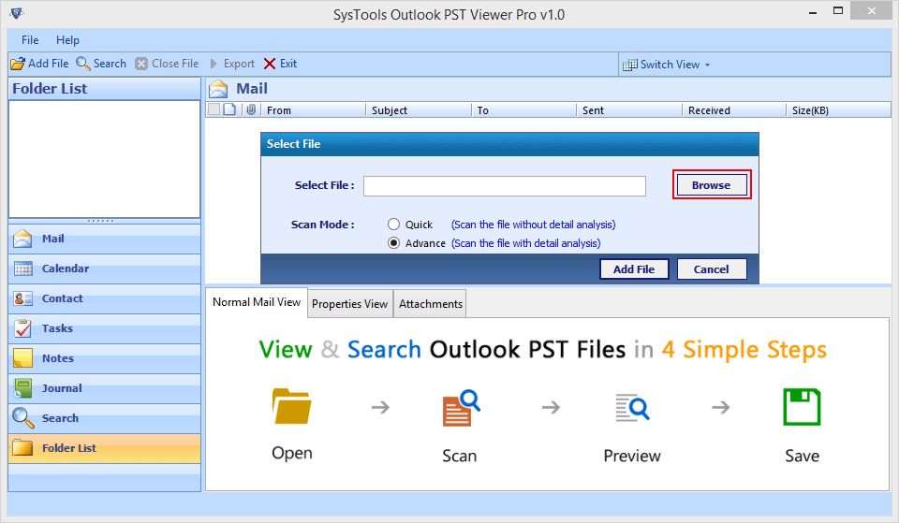Open the Switch View dropdown arrow

pyautogui.click(x=708, y=65)
